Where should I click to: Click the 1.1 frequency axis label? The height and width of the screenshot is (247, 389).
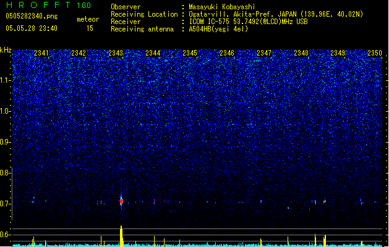[5, 80]
